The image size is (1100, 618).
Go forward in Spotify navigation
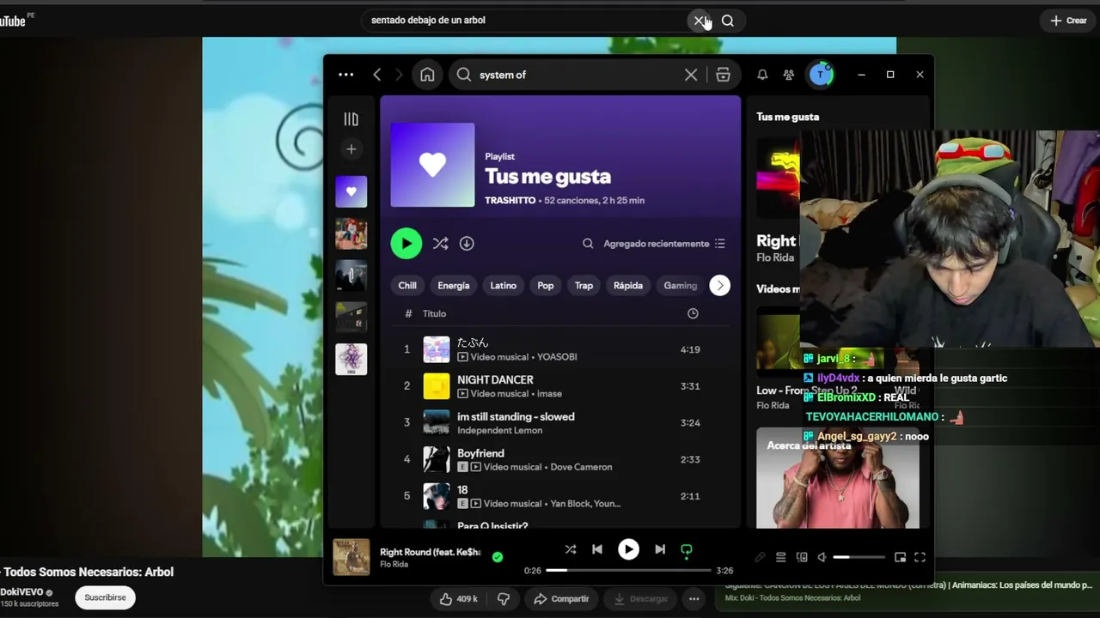399,75
